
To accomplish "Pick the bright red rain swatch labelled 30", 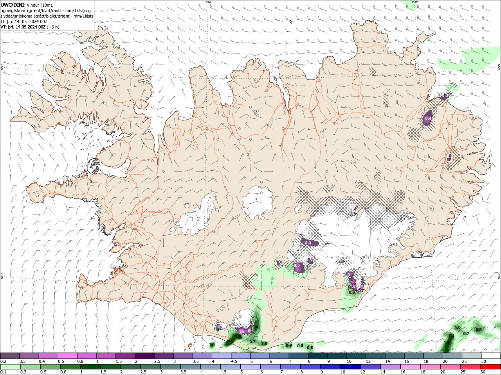I will (490, 367).
